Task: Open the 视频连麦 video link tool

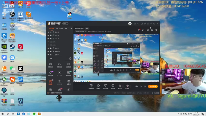Action: point(50,74)
